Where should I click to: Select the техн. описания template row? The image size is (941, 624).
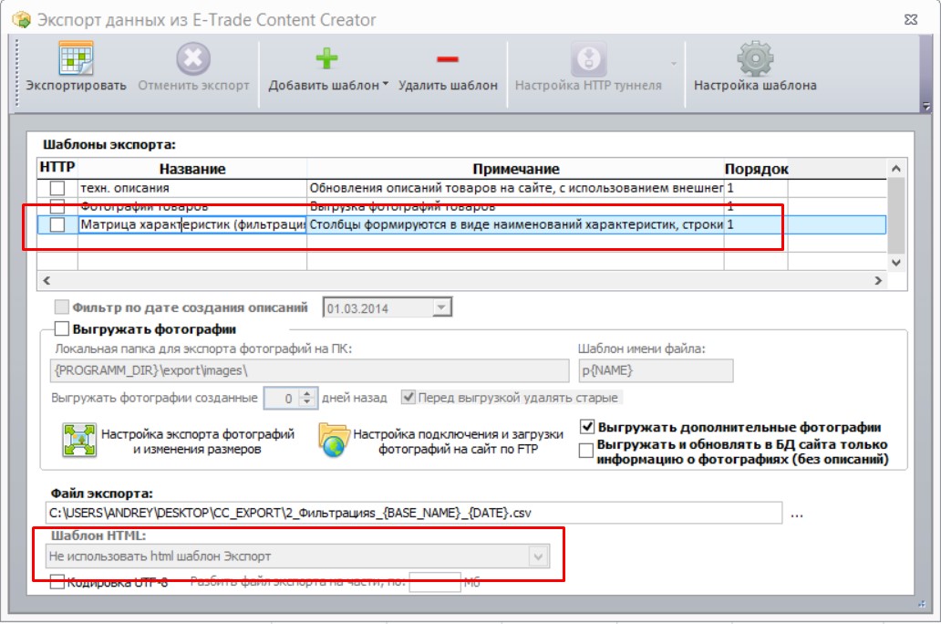tap(461, 188)
